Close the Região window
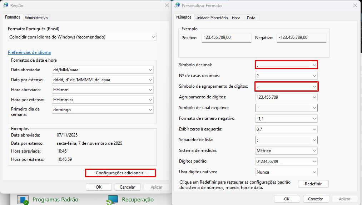The height and width of the screenshot is (205, 362). [x=167, y=5]
